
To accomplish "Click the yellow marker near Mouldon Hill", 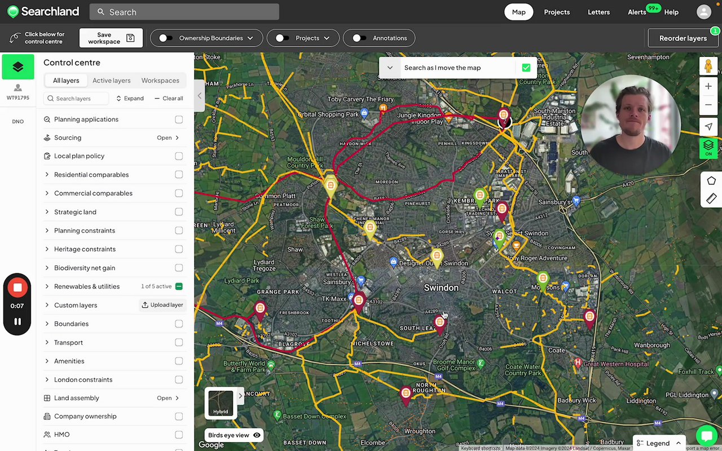I will tap(331, 185).
